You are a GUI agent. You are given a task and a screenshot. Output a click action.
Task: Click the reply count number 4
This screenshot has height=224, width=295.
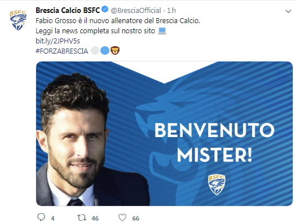point(52,218)
